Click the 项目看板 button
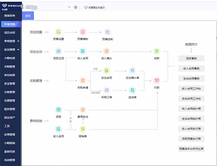 (x=191, y=58)
